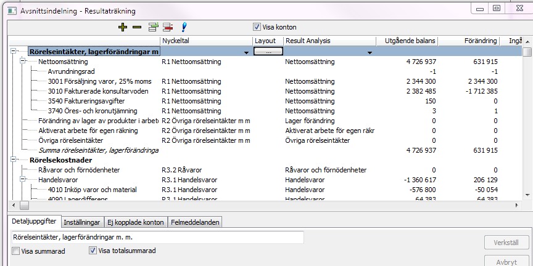The height and width of the screenshot is (266, 533).
Task: Select 3010 Fakturerade konsultarvoden row
Action: pyautogui.click(x=98, y=91)
